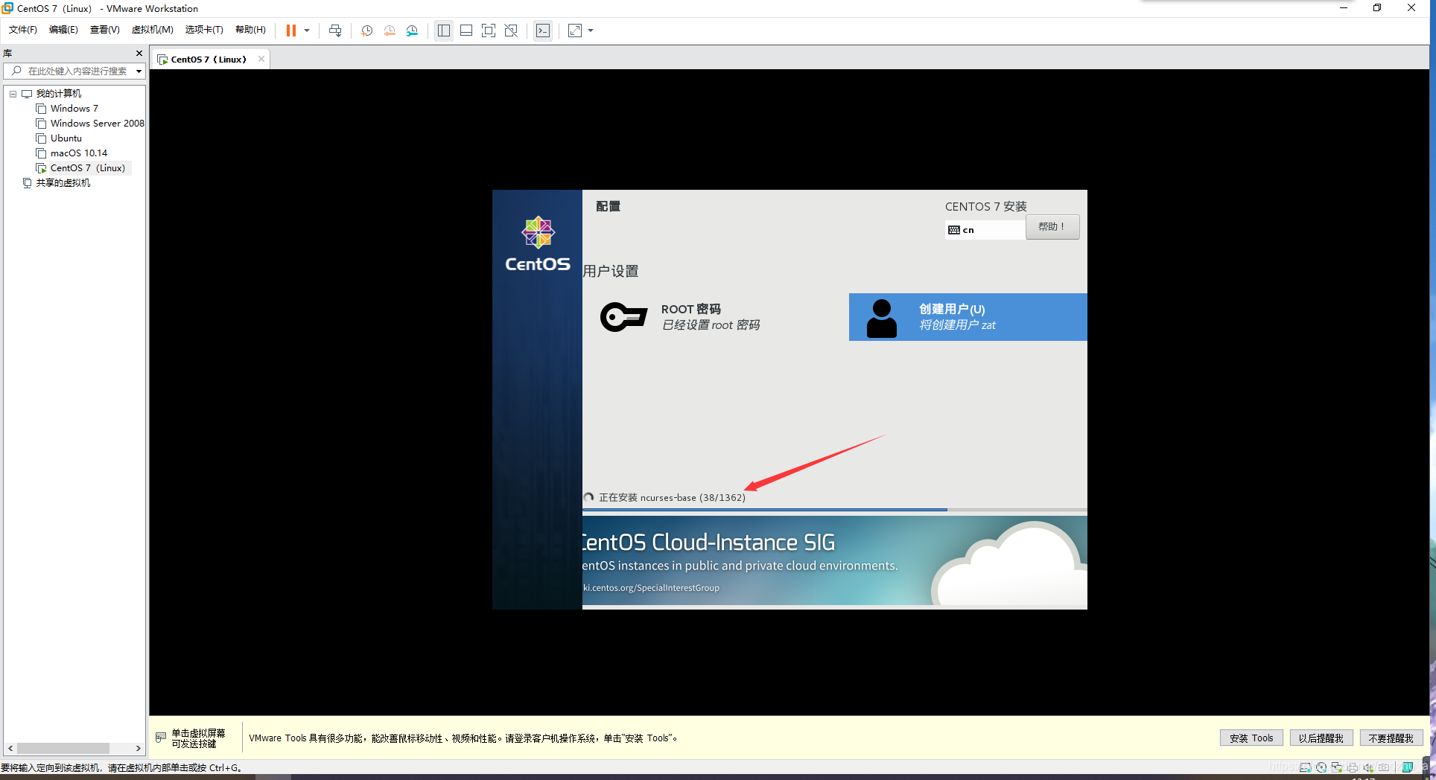Click the "正在安装 ncurses-base (38/1362)" status text
This screenshot has height=780, width=1436.
[672, 498]
